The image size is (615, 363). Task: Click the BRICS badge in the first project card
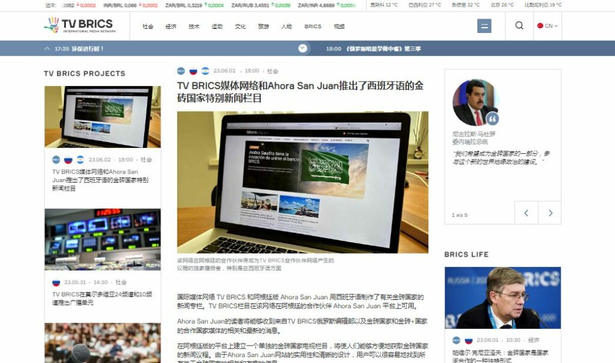pyautogui.click(x=56, y=160)
